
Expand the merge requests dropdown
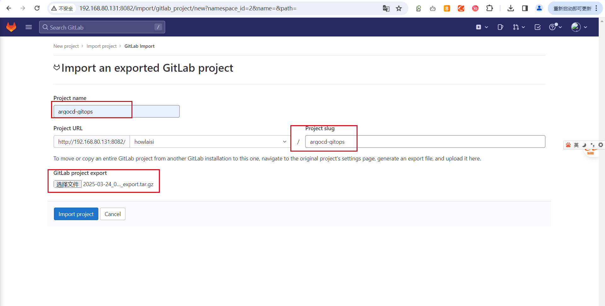coord(519,27)
